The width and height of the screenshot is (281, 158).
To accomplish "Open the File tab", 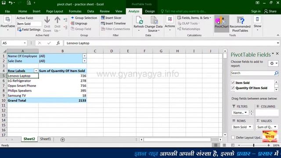I will tap(7, 11).
